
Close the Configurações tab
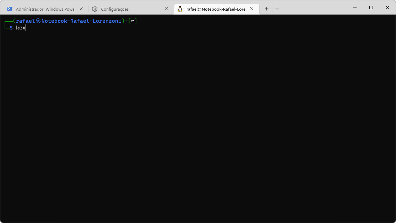point(166,9)
